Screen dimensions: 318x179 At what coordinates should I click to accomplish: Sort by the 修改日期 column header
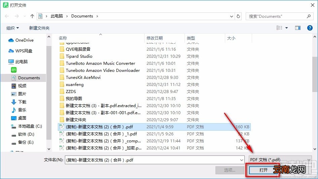164,38
